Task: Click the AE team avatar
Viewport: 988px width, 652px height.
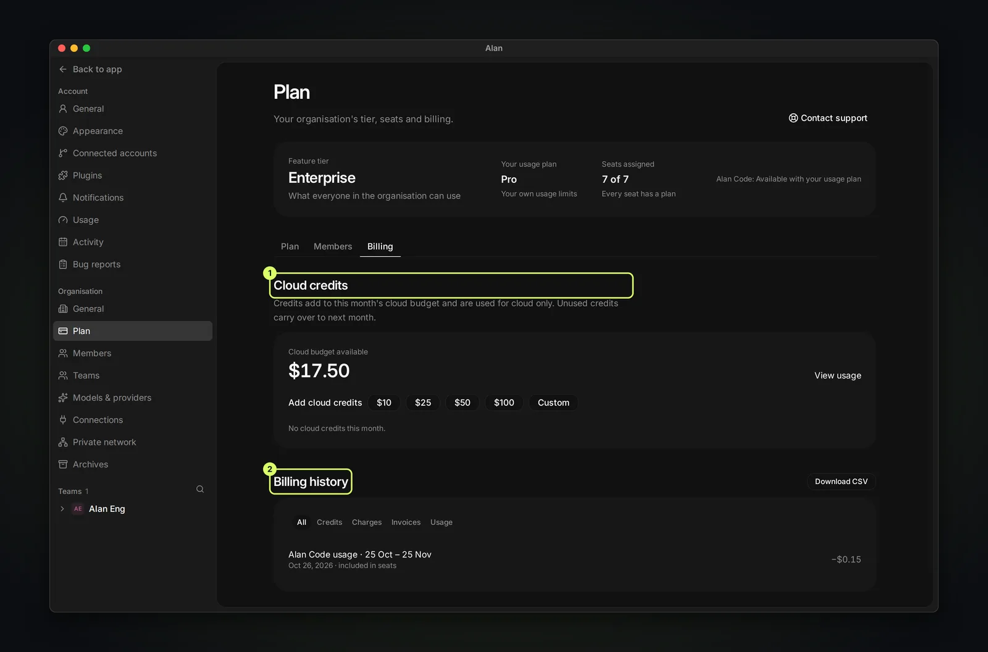Action: [78, 509]
